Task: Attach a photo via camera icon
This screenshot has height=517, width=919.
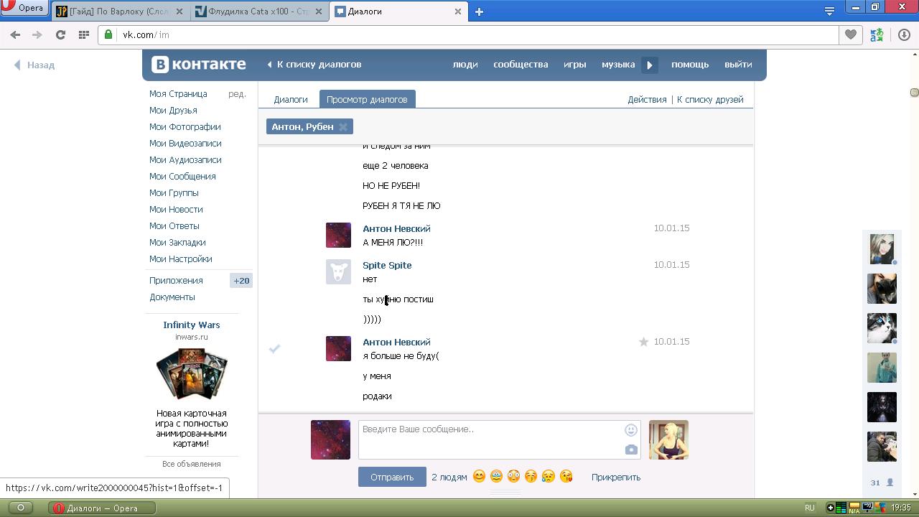Action: click(631, 450)
